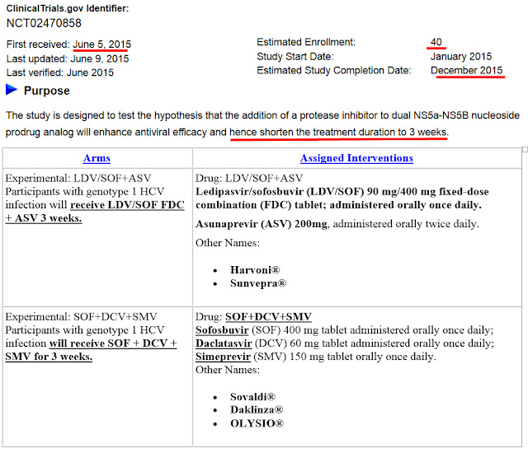528x453 pixels.
Task: Click the completion date December 2015
Action: 467,70
